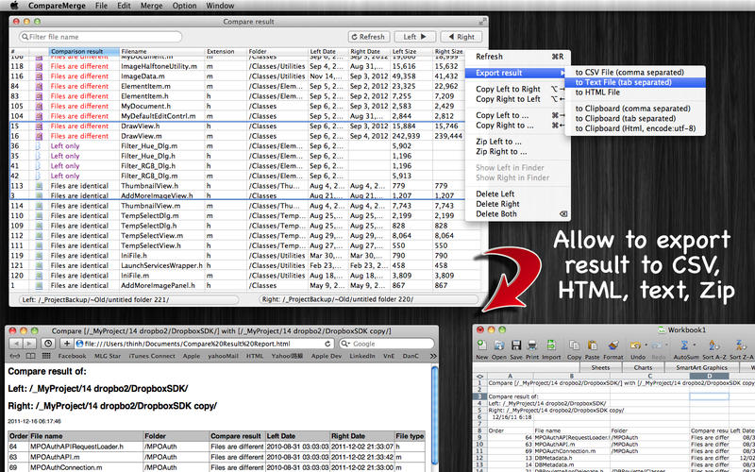Viewport: 755px width, 472px height.
Task: Sort by the Extension column header
Action: pos(226,51)
